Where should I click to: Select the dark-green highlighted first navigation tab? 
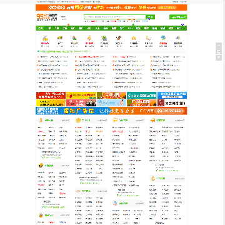tap(40, 28)
